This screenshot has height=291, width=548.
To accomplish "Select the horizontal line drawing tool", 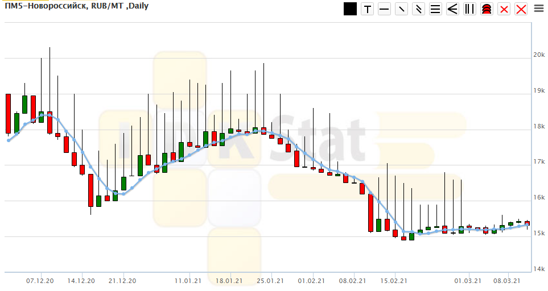I will point(385,9).
